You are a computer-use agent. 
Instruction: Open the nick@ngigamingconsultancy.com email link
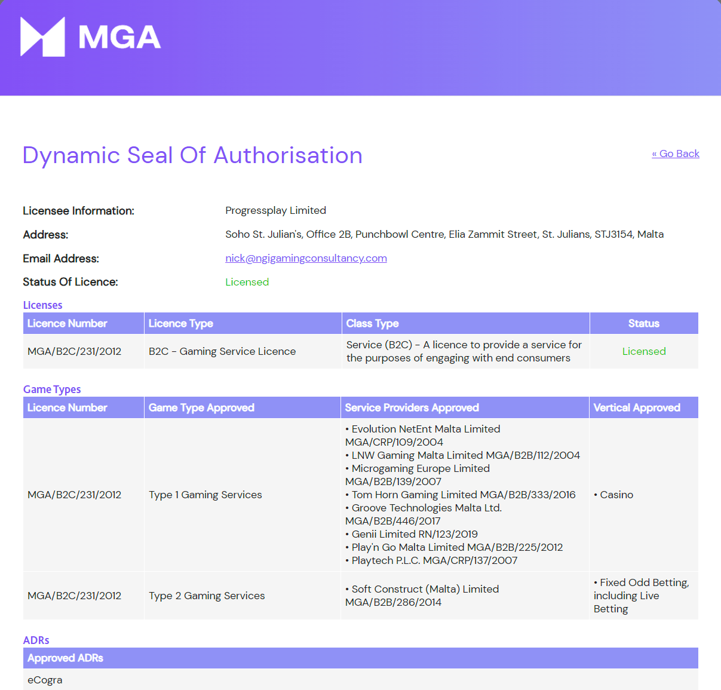click(x=306, y=258)
